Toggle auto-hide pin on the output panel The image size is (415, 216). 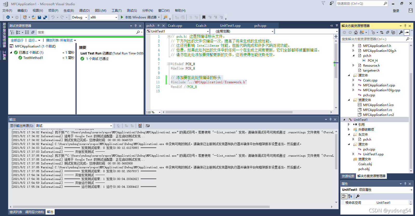pos(330,119)
